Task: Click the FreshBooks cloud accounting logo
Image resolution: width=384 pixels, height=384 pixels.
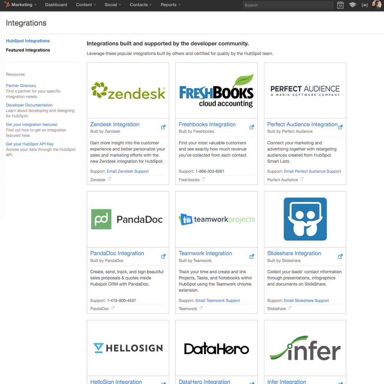Action: click(216, 91)
